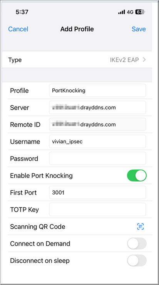Open the Type row
159x285 pixels.
[77, 59]
